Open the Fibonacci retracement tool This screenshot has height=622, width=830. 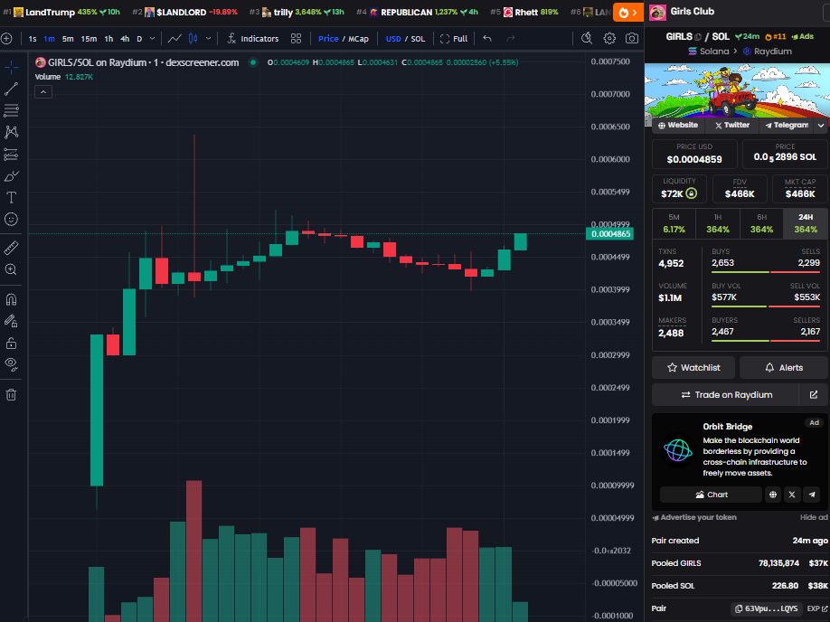(x=11, y=110)
